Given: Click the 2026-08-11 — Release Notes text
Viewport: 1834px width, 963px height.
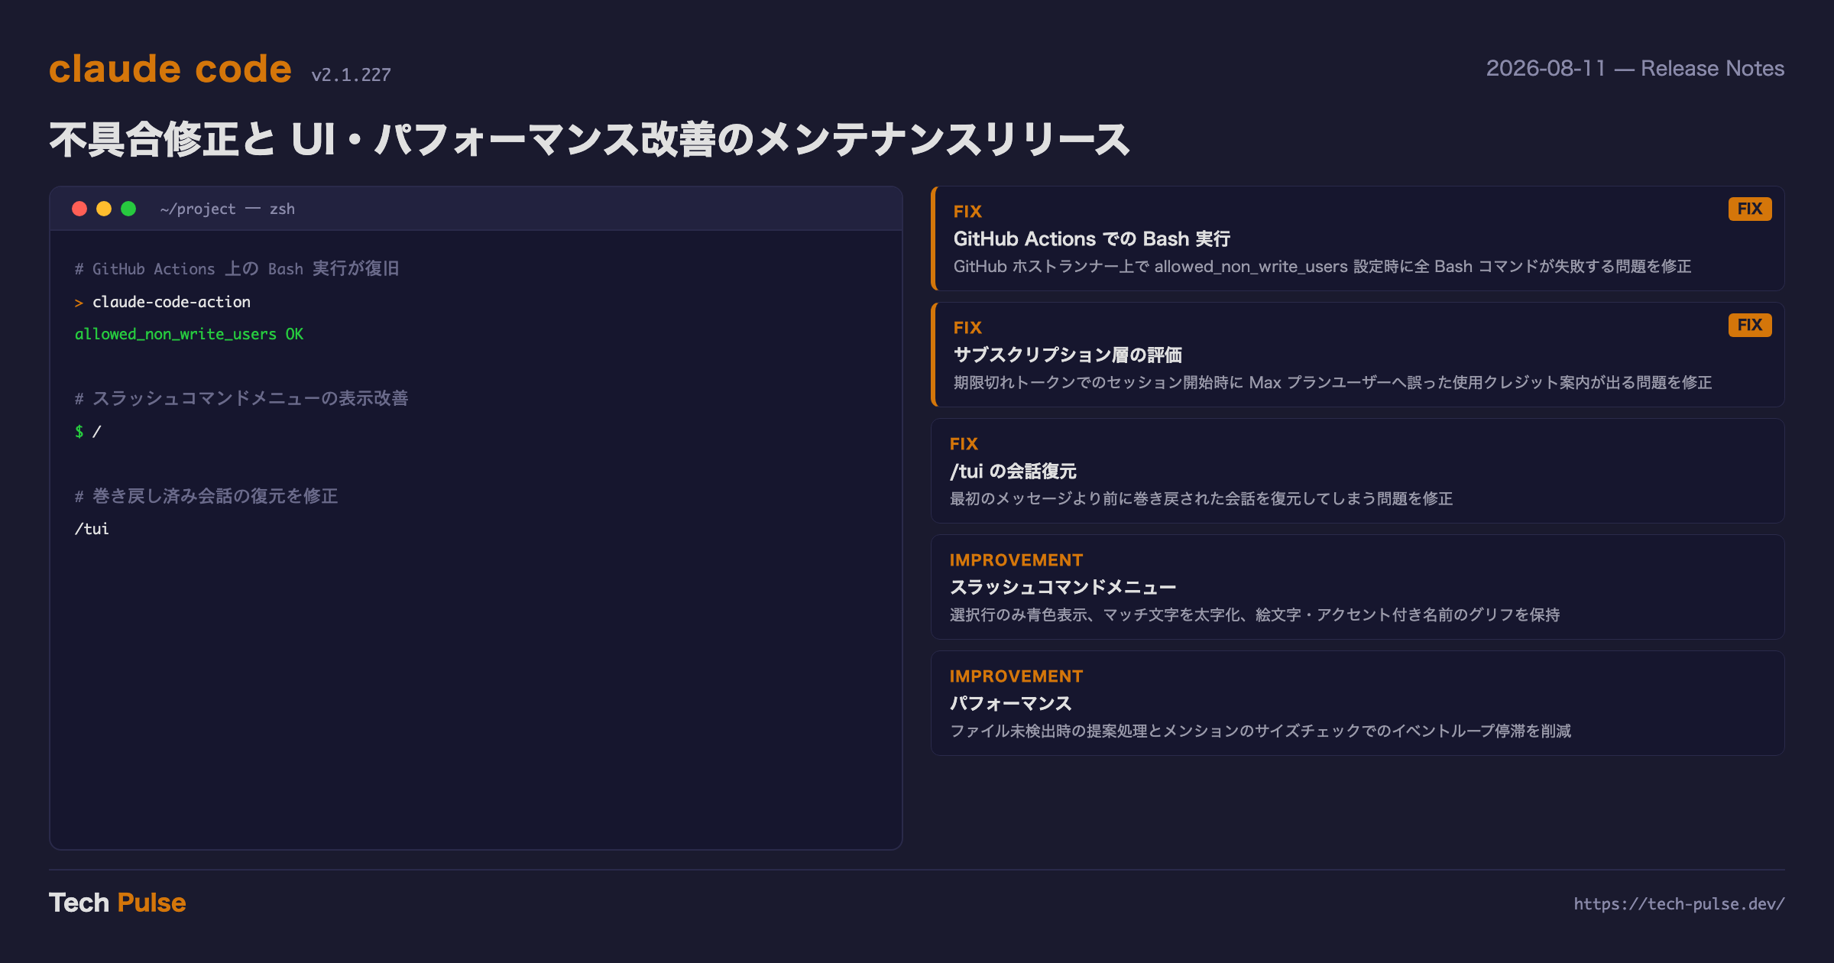Looking at the screenshot, I should point(1635,68).
